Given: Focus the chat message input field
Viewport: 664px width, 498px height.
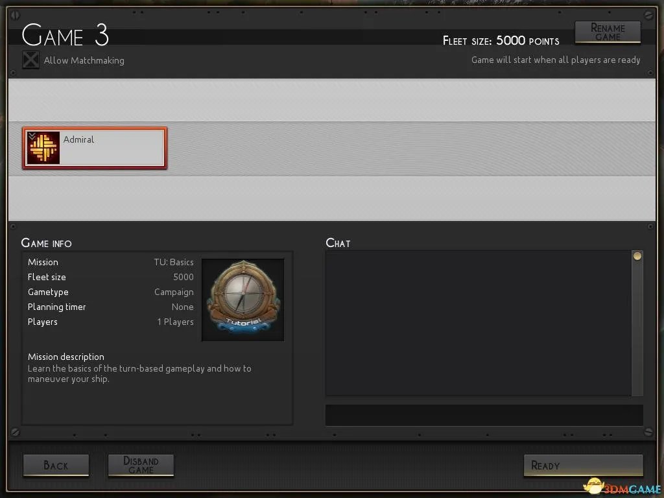Looking at the screenshot, I should [x=484, y=415].
